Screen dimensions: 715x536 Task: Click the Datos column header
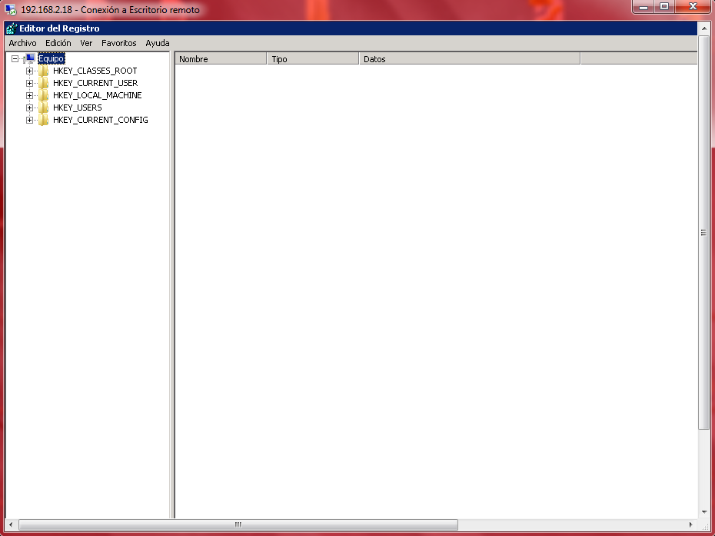coord(469,59)
